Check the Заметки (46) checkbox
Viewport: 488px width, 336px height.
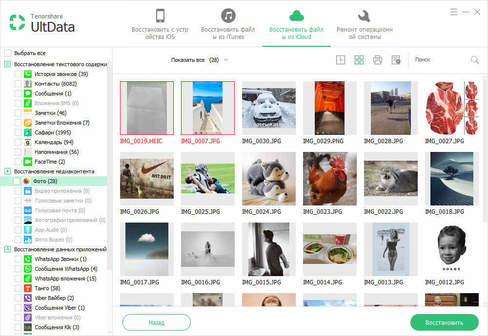coord(18,112)
